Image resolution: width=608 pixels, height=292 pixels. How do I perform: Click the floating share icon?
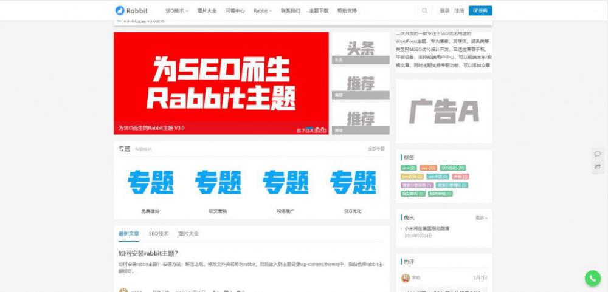(598, 167)
